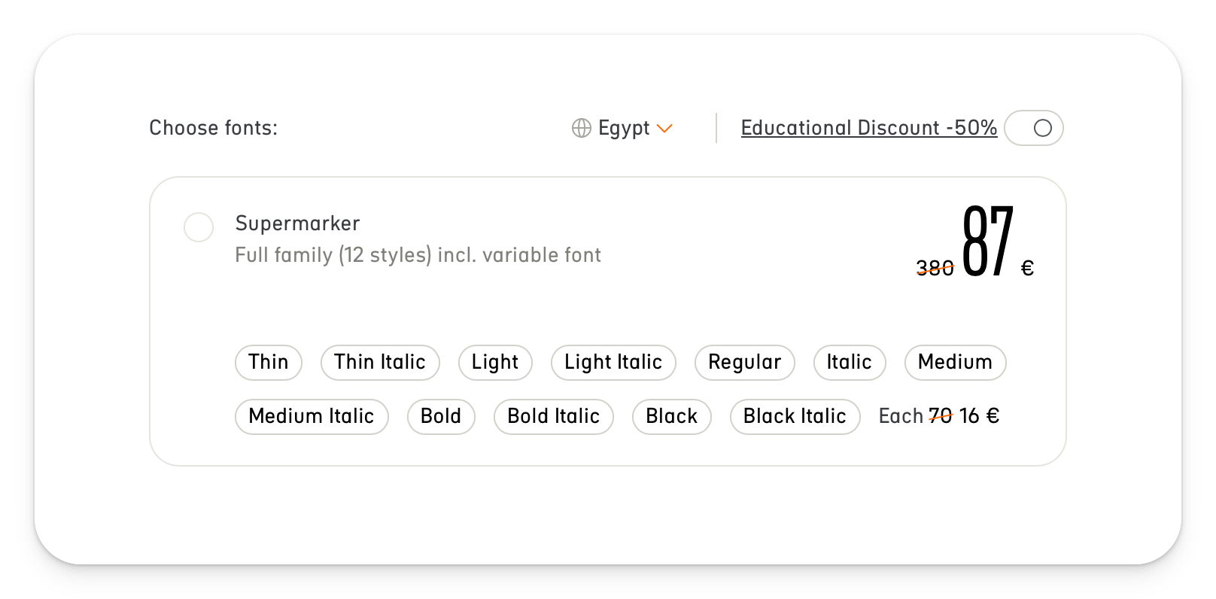Viewport: 1216px width, 599px height.
Task: Select the Thin font style
Action: [x=268, y=362]
